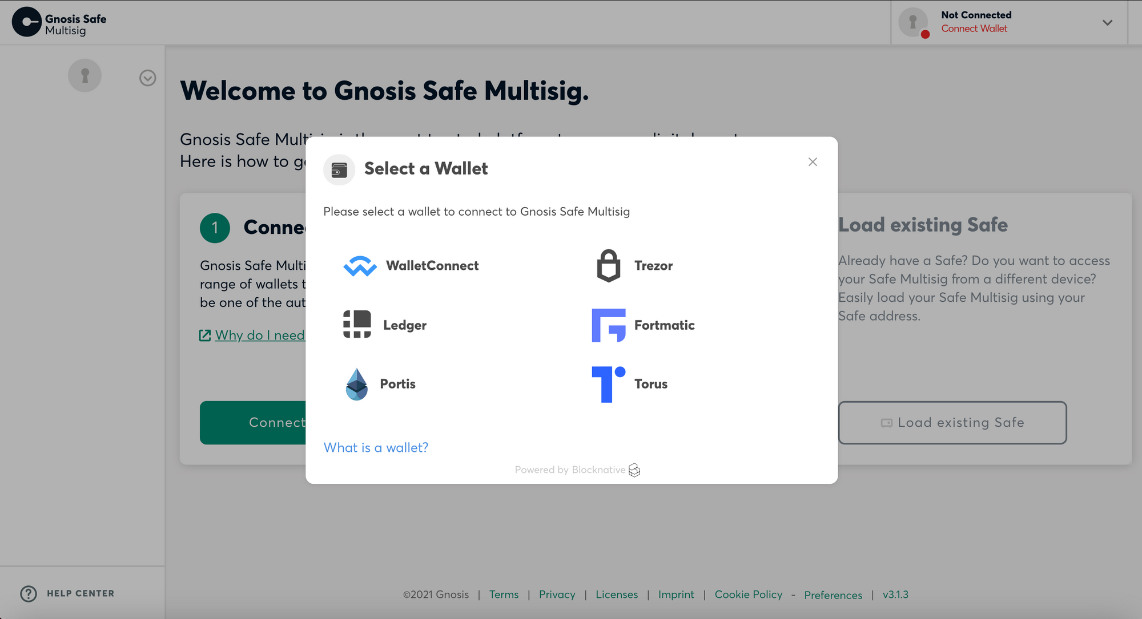This screenshot has height=619, width=1142.
Task: Click the help center question icon
Action: [x=29, y=594]
